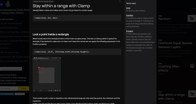This screenshot has width=196, height=104.
Task: Click the Adobe After Effects Ae logo
Action: (x=1, y=4)
